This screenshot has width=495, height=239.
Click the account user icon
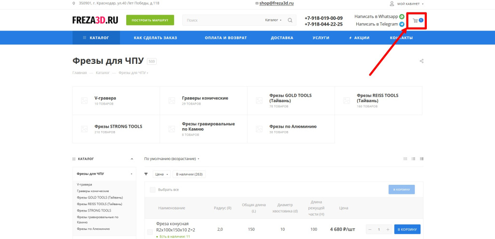pyautogui.click(x=392, y=4)
